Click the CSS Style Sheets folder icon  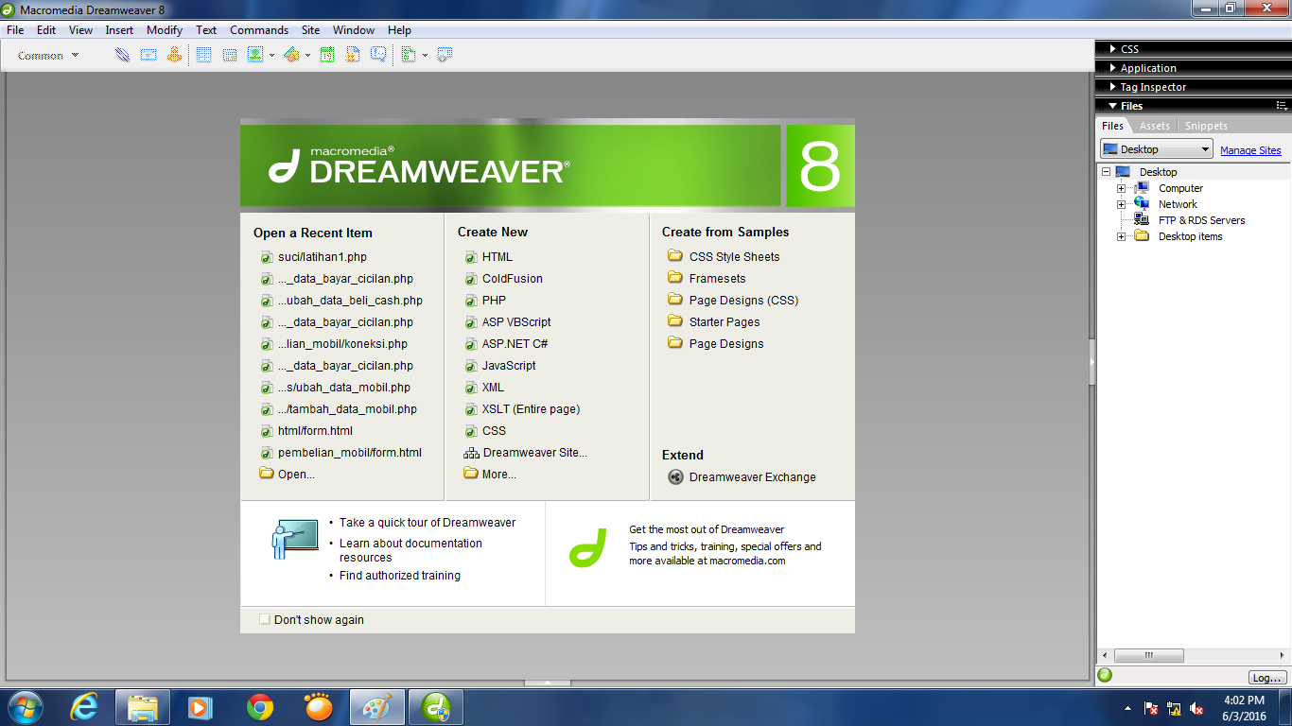coord(675,256)
